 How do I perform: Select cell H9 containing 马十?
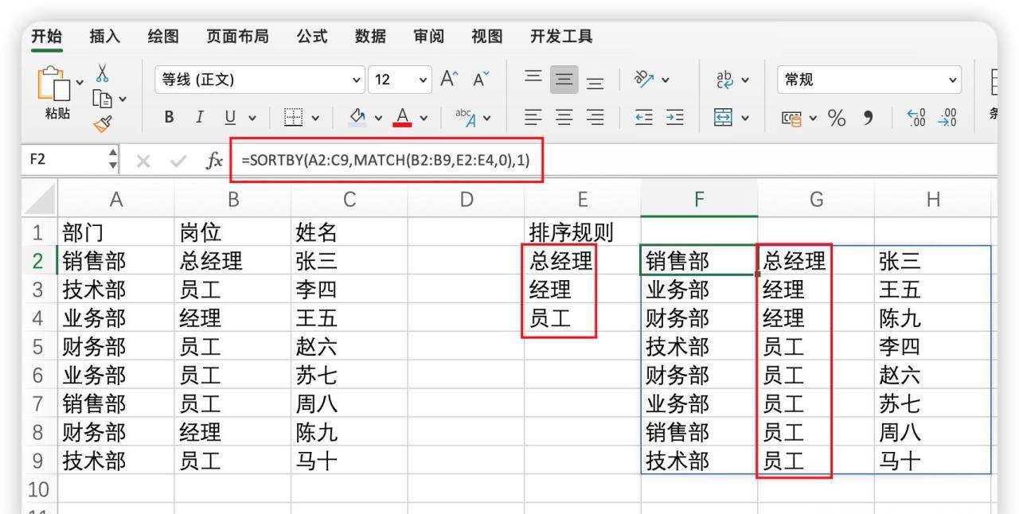(x=932, y=461)
